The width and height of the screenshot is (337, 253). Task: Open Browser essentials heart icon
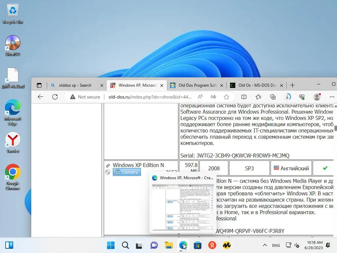coord(302,97)
